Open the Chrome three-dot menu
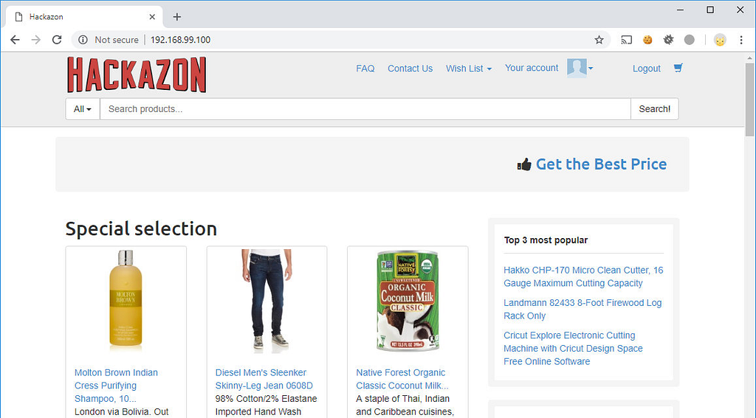 click(x=741, y=40)
